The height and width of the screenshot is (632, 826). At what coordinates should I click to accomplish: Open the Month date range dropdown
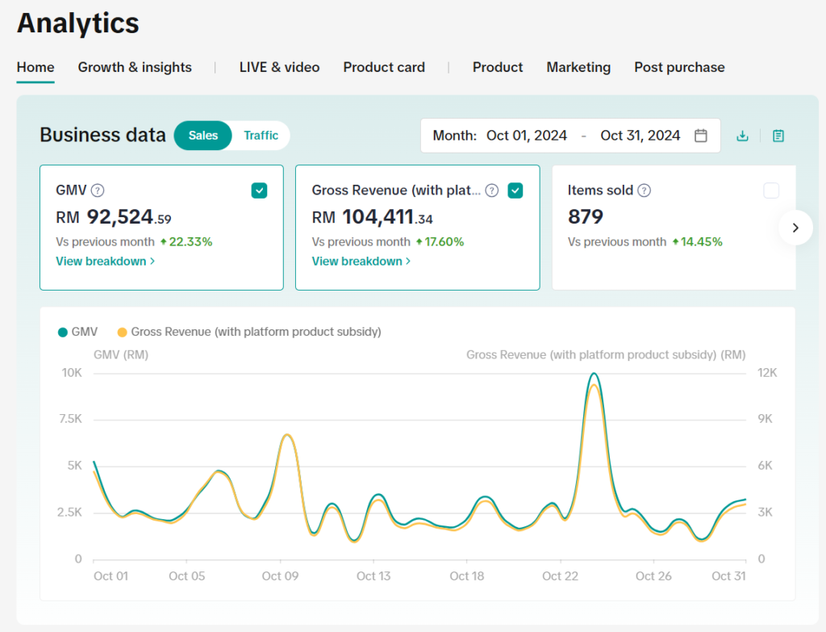point(558,136)
